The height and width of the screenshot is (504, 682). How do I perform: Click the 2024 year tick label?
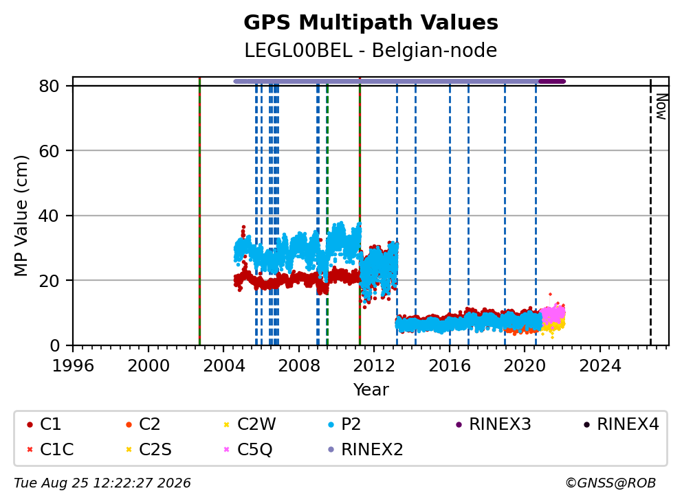click(x=599, y=366)
